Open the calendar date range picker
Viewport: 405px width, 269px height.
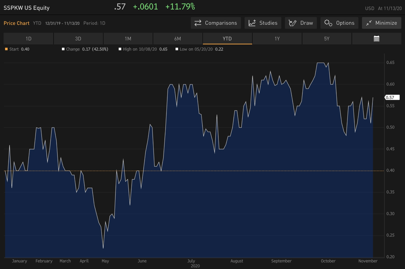(377, 39)
